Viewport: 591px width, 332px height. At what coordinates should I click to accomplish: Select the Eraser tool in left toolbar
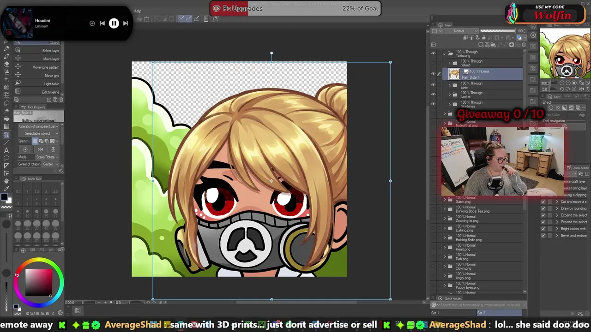[x=6, y=64]
